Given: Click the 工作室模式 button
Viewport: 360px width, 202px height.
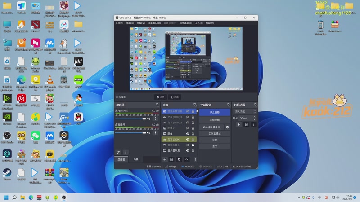Looking at the screenshot, I should (215, 133).
